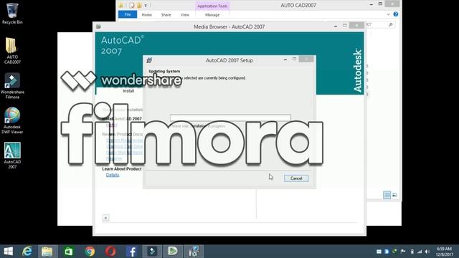The height and width of the screenshot is (258, 459).
Task: Switch Explorer to large icons view
Action: tap(394, 195)
